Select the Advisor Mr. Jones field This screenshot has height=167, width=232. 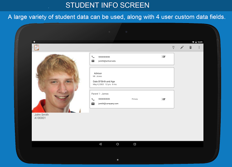point(97,75)
